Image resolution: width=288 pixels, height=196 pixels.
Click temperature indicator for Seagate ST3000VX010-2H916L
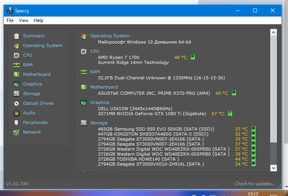[253, 164]
